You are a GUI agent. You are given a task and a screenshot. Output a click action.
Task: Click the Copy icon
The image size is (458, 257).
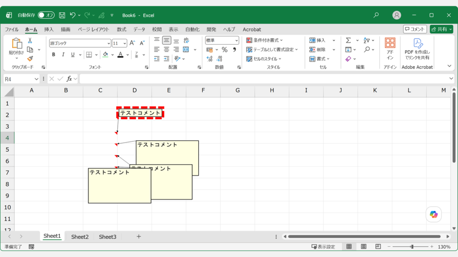pyautogui.click(x=30, y=50)
